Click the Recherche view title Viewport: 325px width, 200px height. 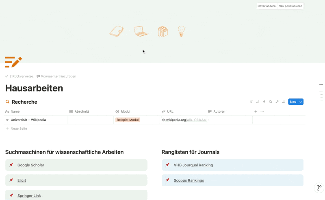[24, 102]
